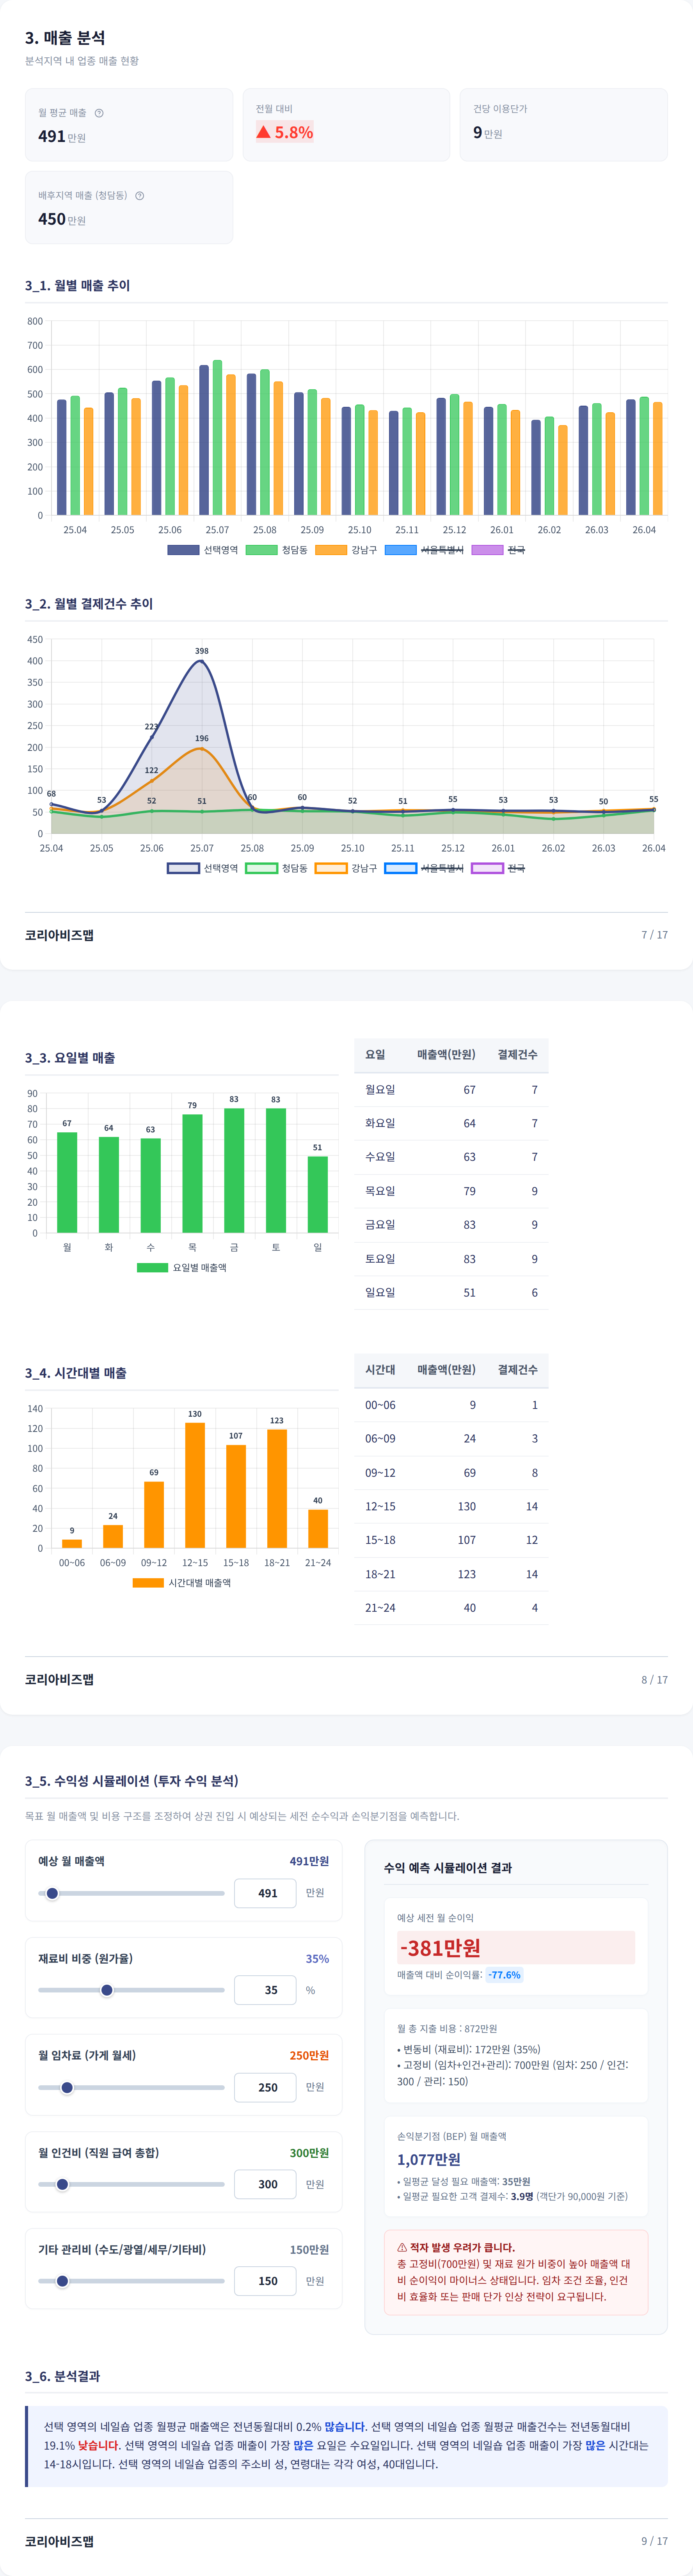Viewport: 693px width, 2576px height.
Task: Click the 시간대 column header
Action: 380,1370
